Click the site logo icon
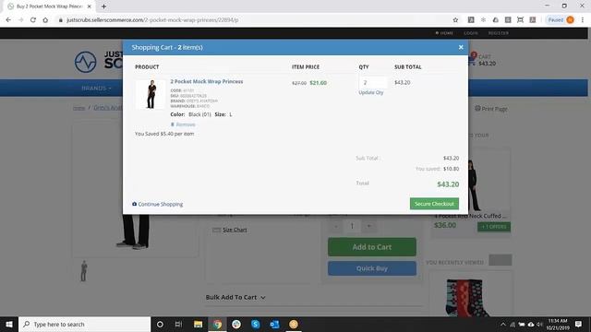The height and width of the screenshot is (332, 591). click(x=86, y=62)
